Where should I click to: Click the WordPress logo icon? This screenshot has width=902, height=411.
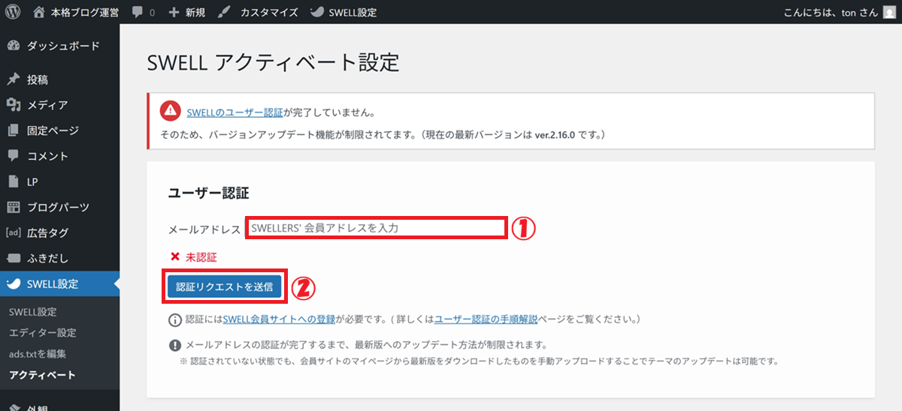[x=13, y=12]
